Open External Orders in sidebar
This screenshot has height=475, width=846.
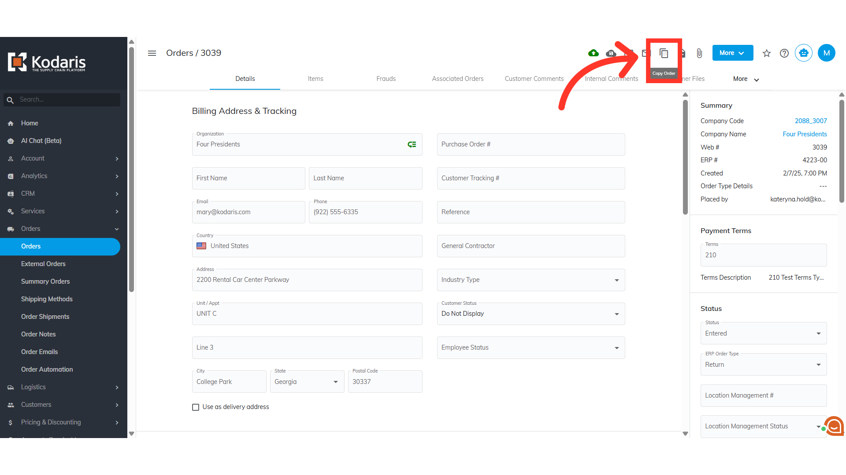point(43,264)
